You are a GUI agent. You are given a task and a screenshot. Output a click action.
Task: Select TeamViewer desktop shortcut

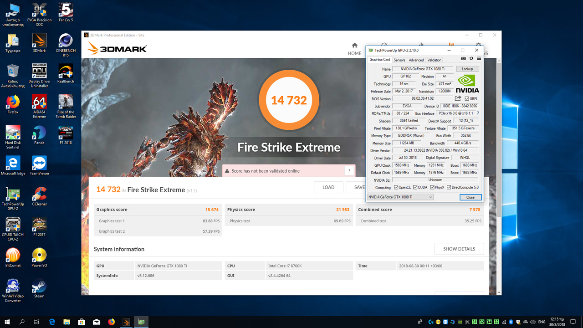[39, 165]
